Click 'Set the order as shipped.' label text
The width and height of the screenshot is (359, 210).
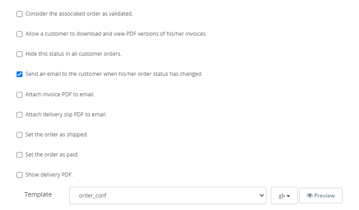56,135
